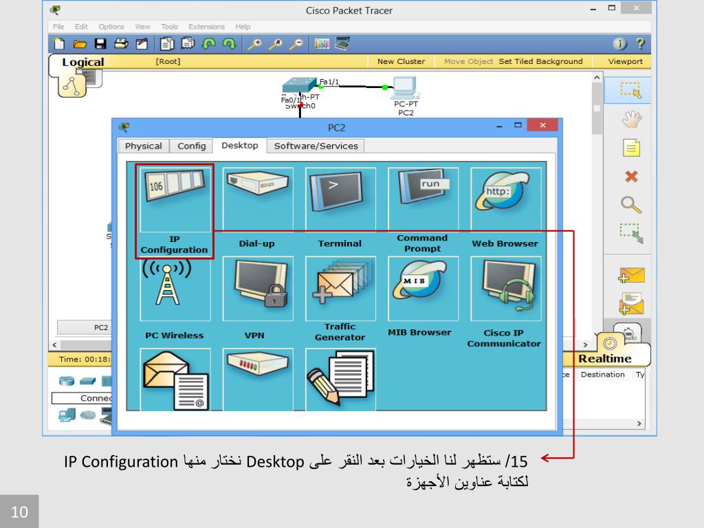Screen dimensions: 704x528
Task: Click the Zoom In magnifier icon
Action: pyautogui.click(x=254, y=43)
